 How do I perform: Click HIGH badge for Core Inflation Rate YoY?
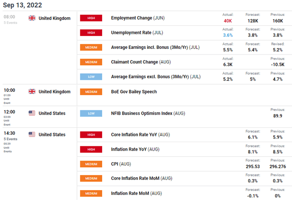coord(91,135)
